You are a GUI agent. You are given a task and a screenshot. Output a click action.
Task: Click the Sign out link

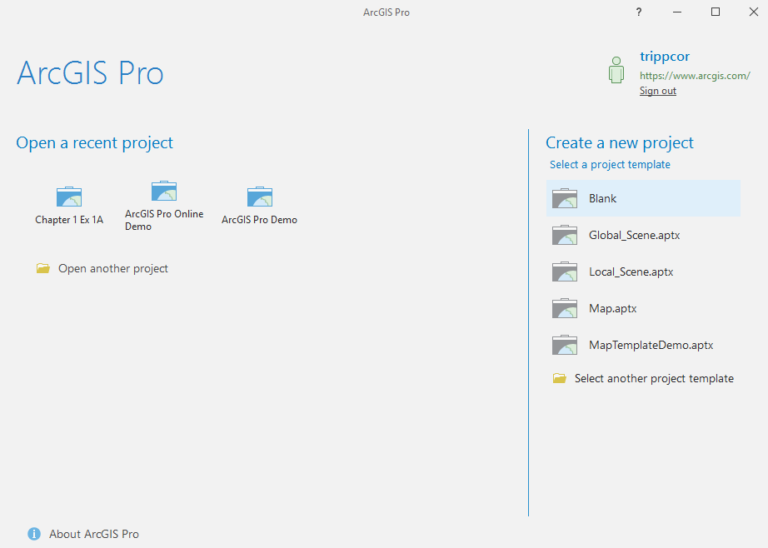click(x=658, y=91)
